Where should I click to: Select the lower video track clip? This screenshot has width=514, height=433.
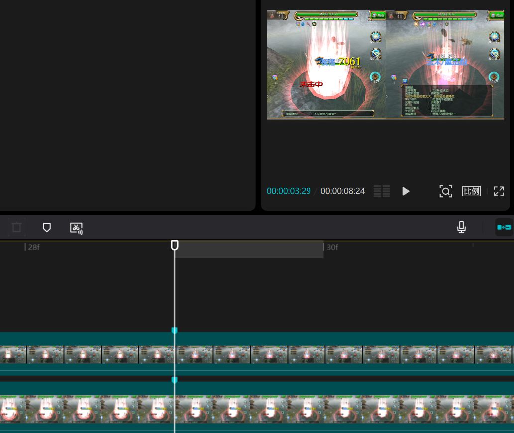tap(257, 407)
